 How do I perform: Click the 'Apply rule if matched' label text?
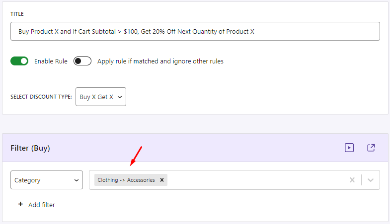pyautogui.click(x=160, y=61)
